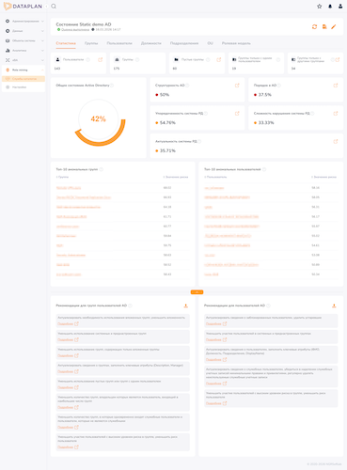Click the pencil edit icon
Image resolution: width=347 pixels, height=470 pixels.
pos(334,26)
